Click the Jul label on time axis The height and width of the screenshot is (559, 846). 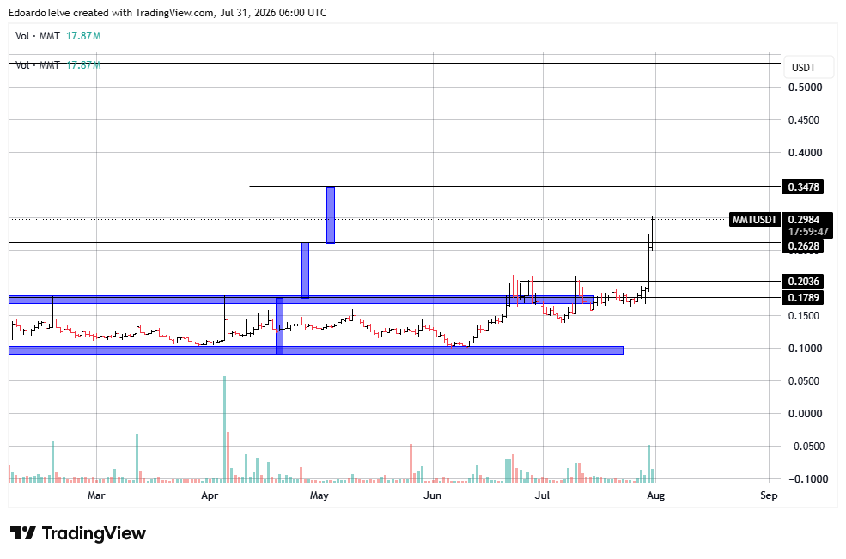542,495
